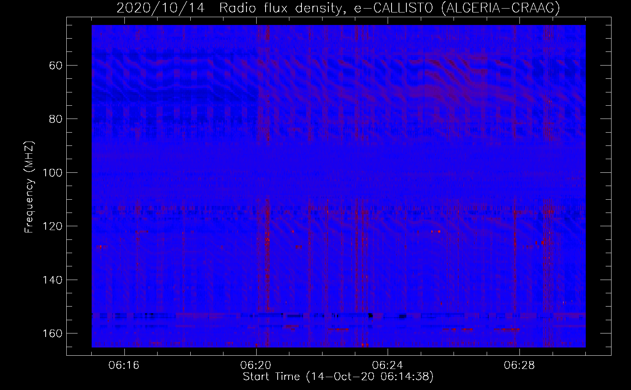
Task: Click the 140 frequency tick label
Action: (52, 280)
